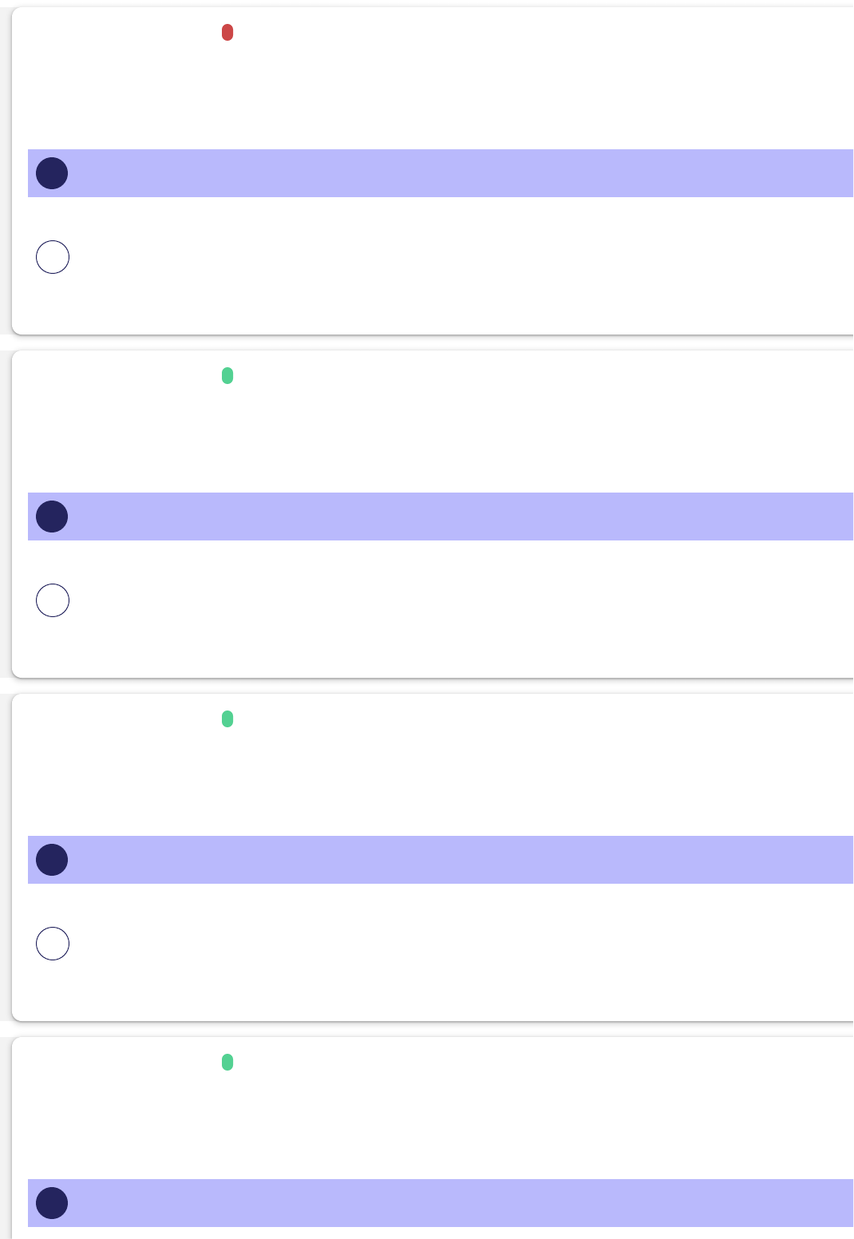
Task: Select the empty radio button in first card
Action: [53, 257]
